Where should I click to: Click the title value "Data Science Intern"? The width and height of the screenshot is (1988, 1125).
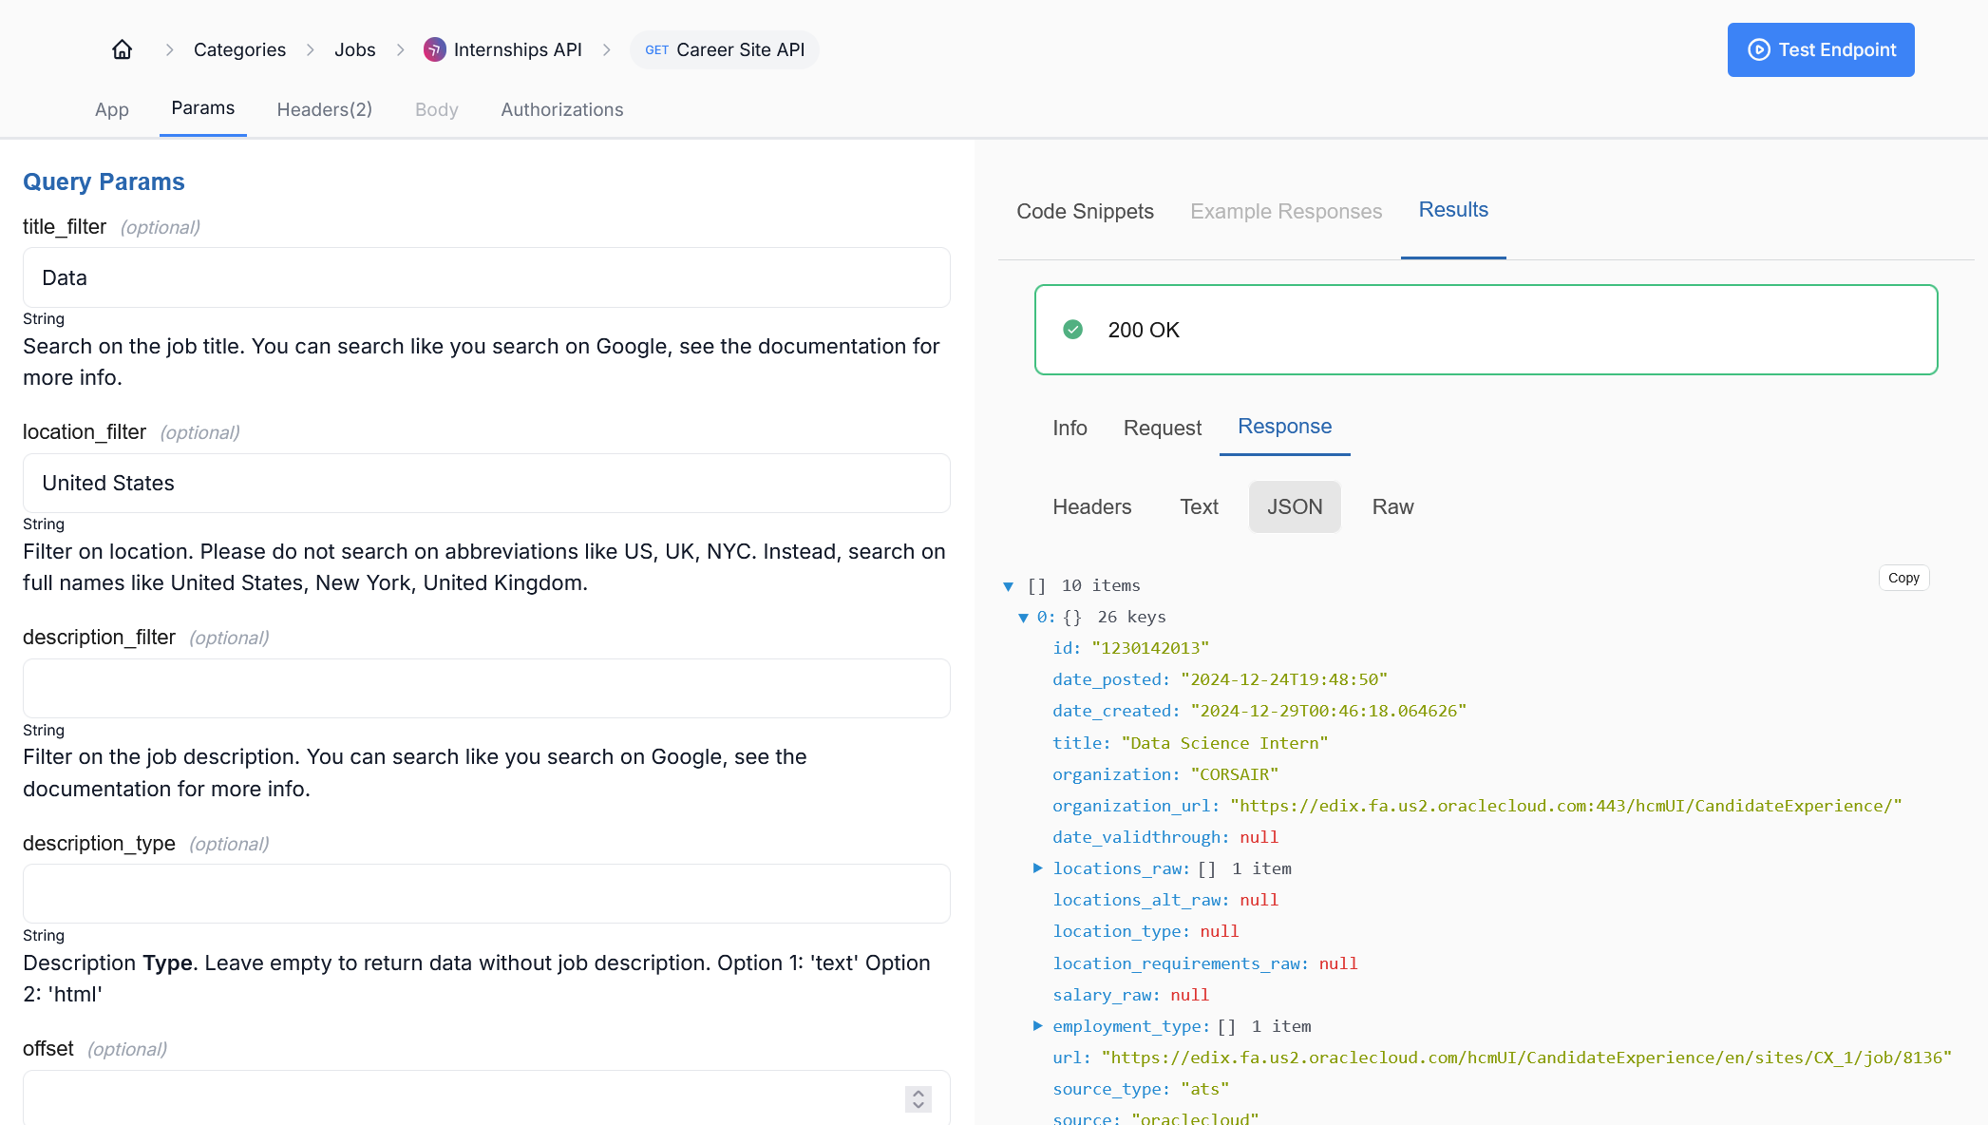(1224, 743)
